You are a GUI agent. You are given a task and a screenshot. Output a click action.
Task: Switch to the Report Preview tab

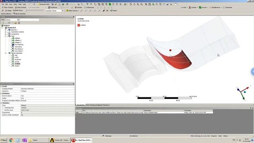pos(103,105)
